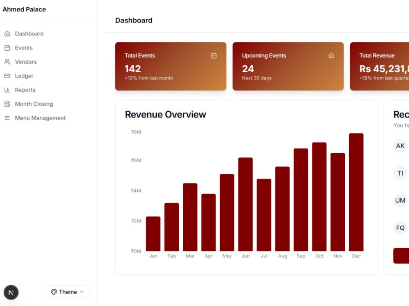Click the Dashboard home icon in sidebar
Image resolution: width=409 pixels, height=306 pixels.
click(7, 33)
